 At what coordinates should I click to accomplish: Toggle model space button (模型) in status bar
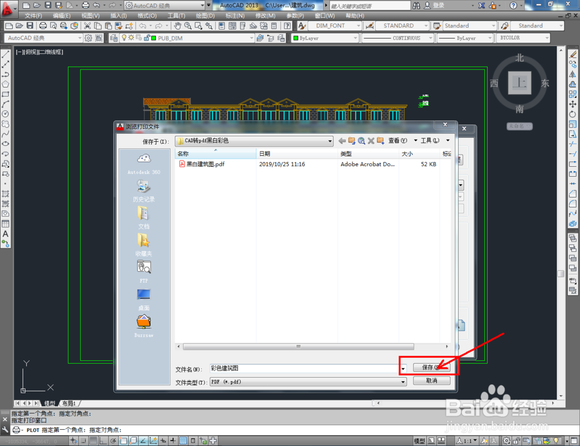pos(419,440)
